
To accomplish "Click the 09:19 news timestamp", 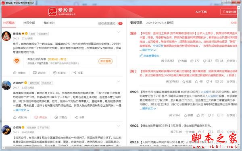I will pyautogui.click(x=134, y=142).
